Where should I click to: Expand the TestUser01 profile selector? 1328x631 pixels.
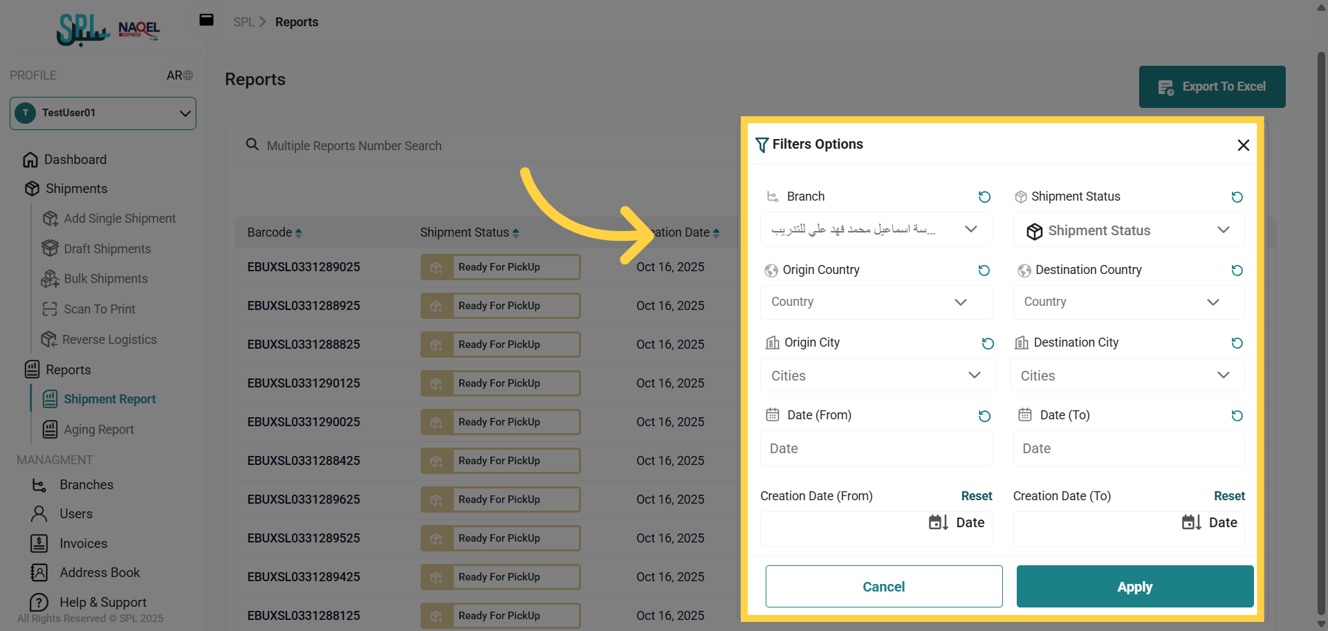103,113
